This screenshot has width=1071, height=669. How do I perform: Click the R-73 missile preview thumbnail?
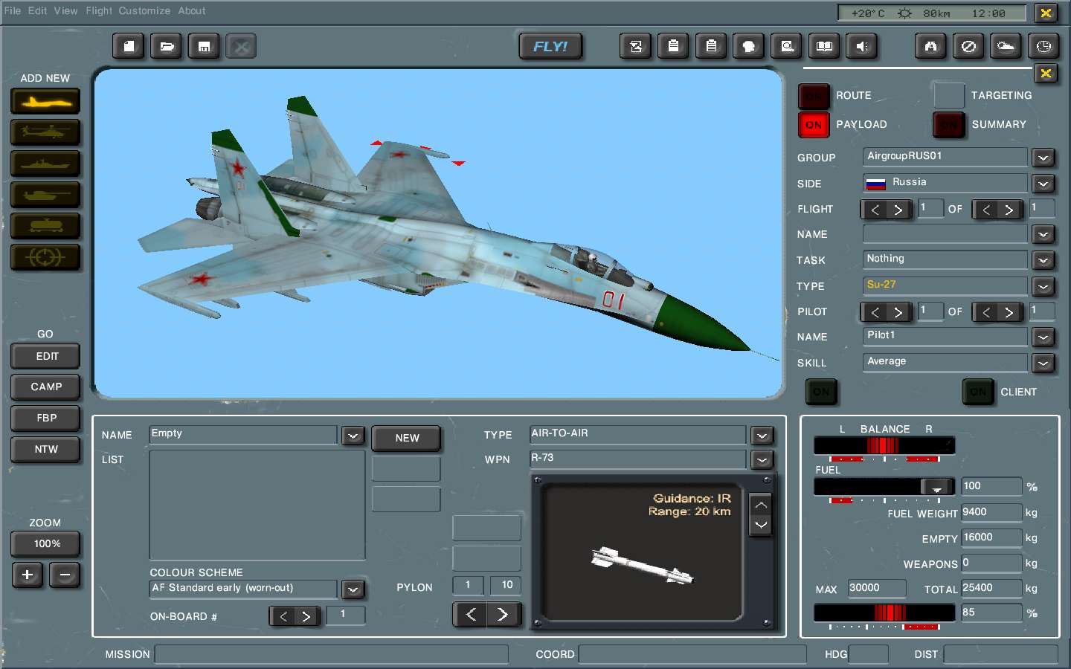[x=641, y=552]
